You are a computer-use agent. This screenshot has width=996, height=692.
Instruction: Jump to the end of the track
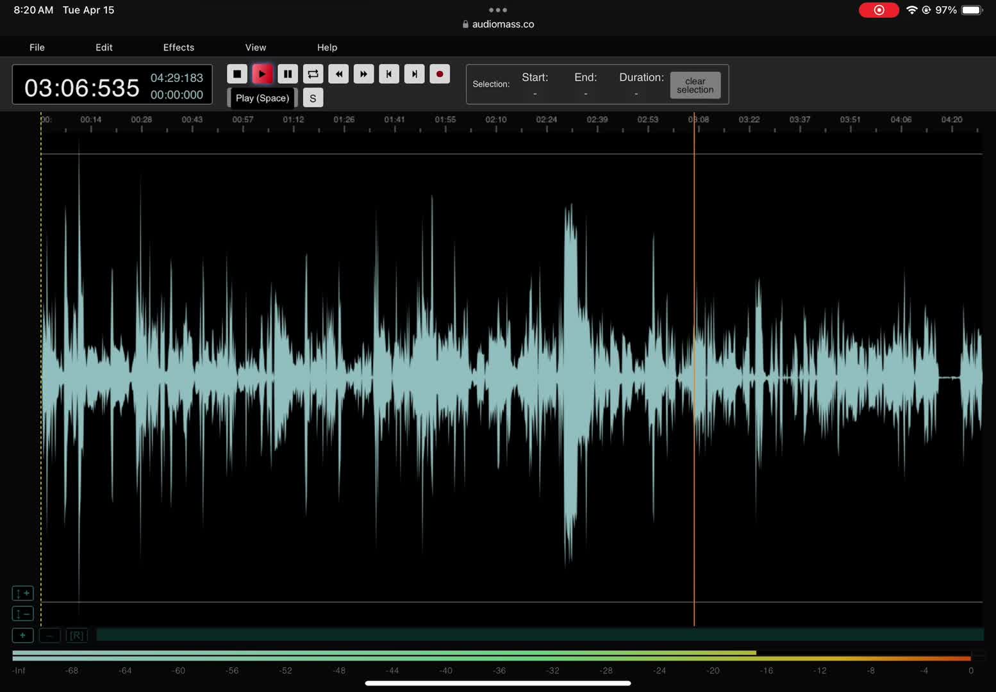click(415, 74)
